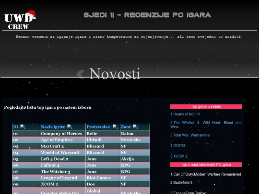Select the Left 4 Dead 2 cell

pyautogui.click(x=63, y=159)
